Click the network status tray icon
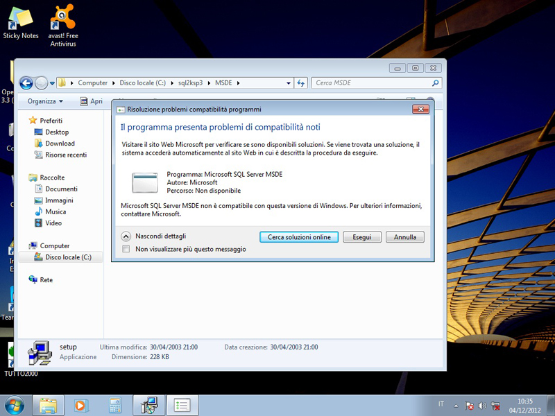 click(x=495, y=406)
